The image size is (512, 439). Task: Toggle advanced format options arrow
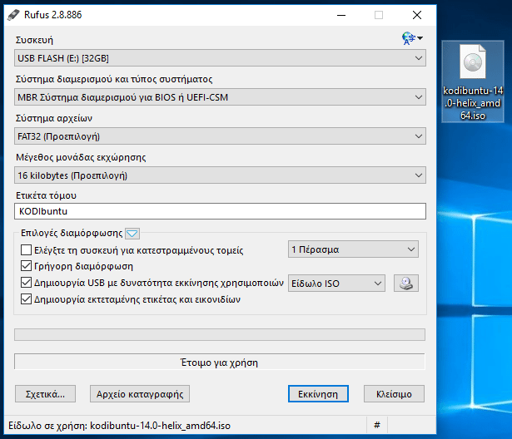point(132,234)
